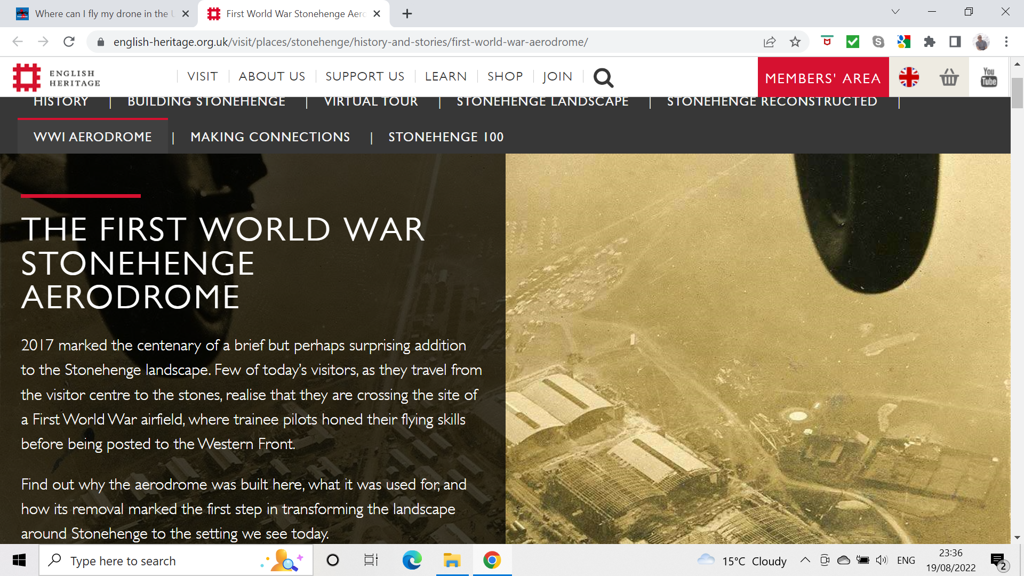1024x576 pixels.
Task: Open the Making Connections menu item
Action: click(270, 137)
